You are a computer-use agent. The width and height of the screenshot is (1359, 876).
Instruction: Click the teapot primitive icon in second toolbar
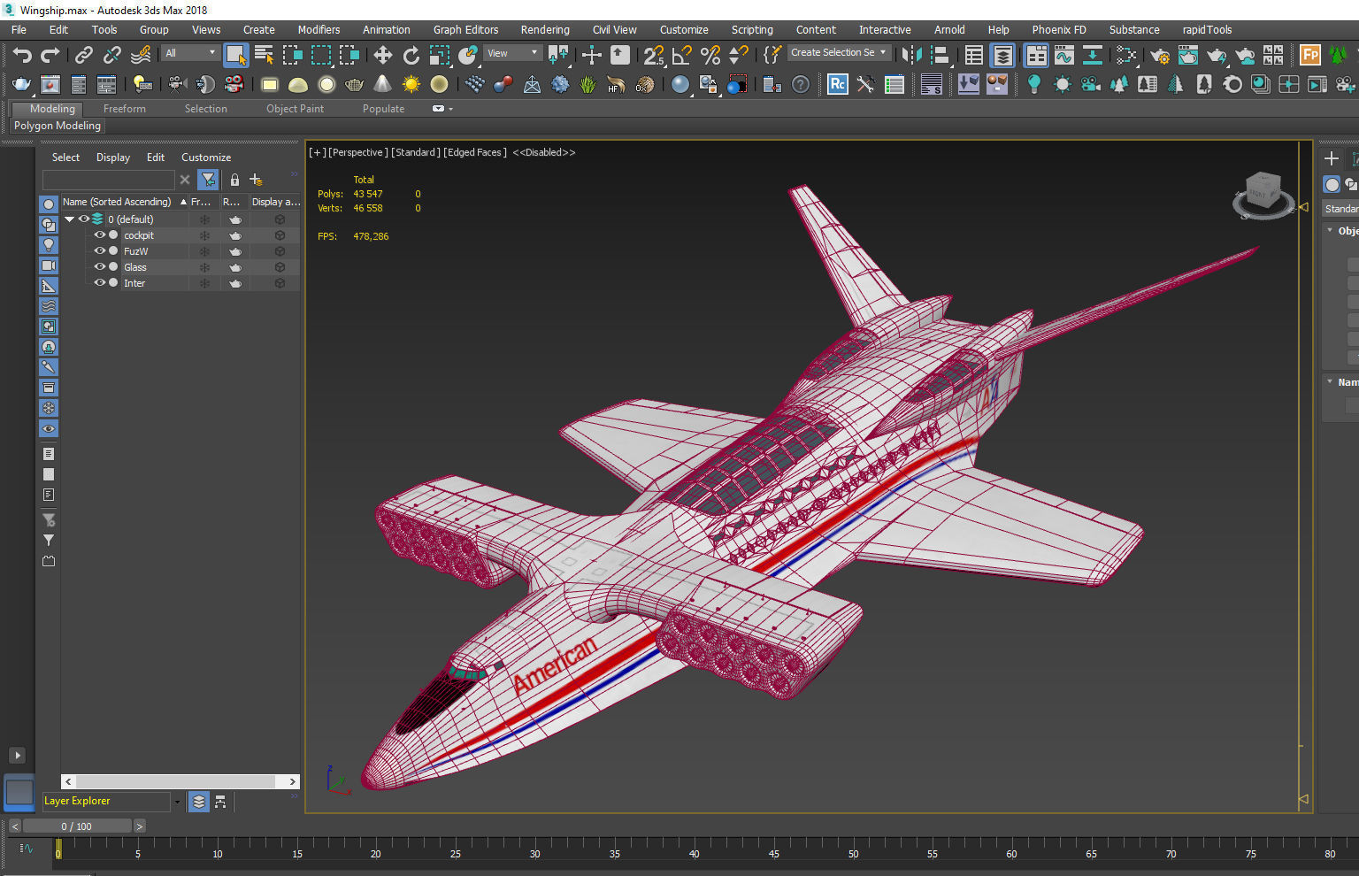pyautogui.click(x=354, y=84)
